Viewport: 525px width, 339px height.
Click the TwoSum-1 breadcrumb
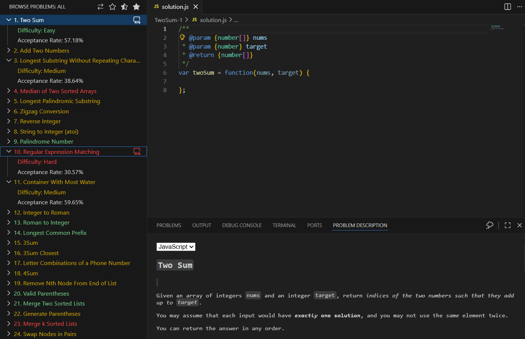point(168,20)
